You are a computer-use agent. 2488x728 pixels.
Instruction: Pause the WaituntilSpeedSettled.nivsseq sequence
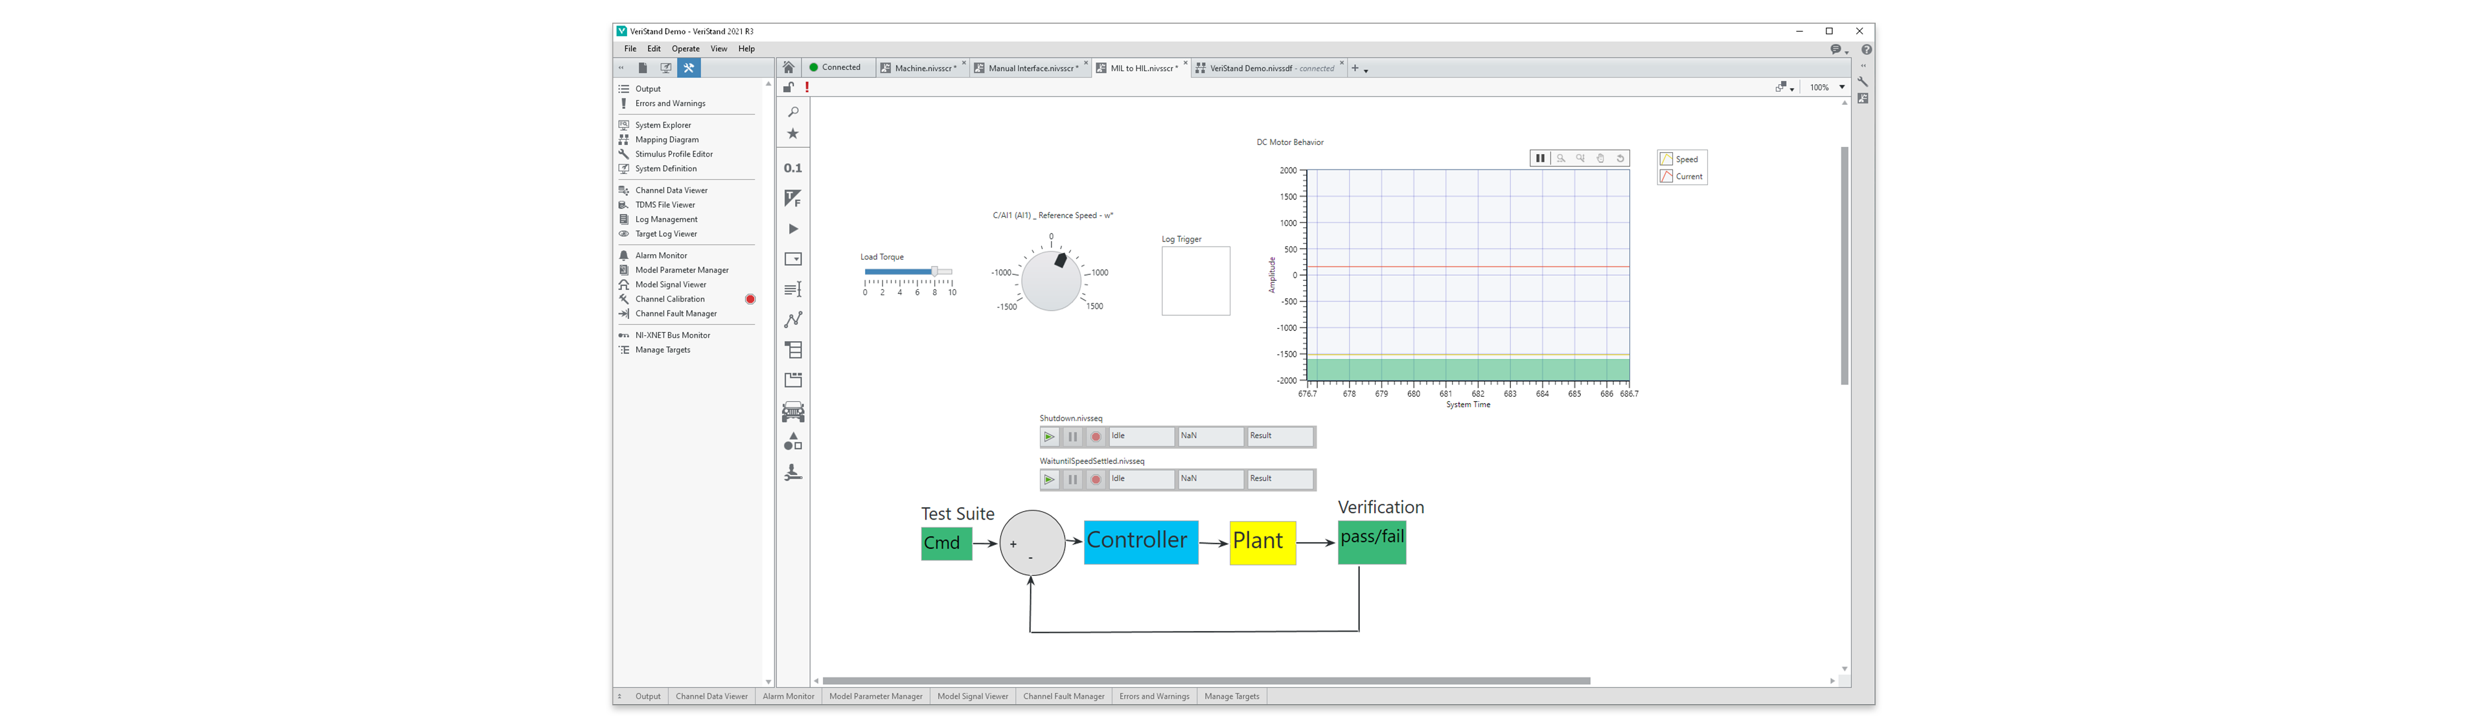1072,480
